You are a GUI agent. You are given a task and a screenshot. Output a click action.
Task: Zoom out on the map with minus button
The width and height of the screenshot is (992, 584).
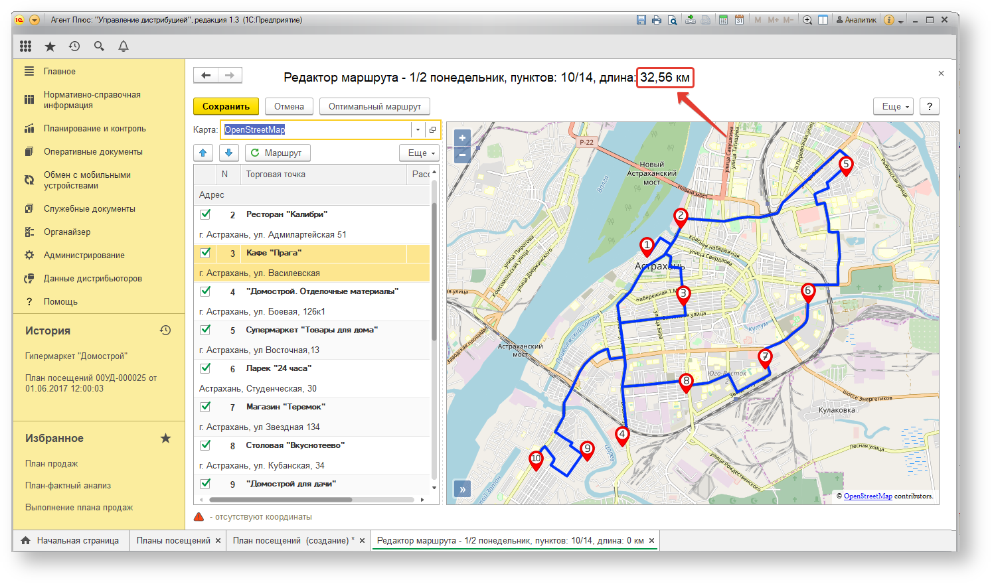click(462, 155)
